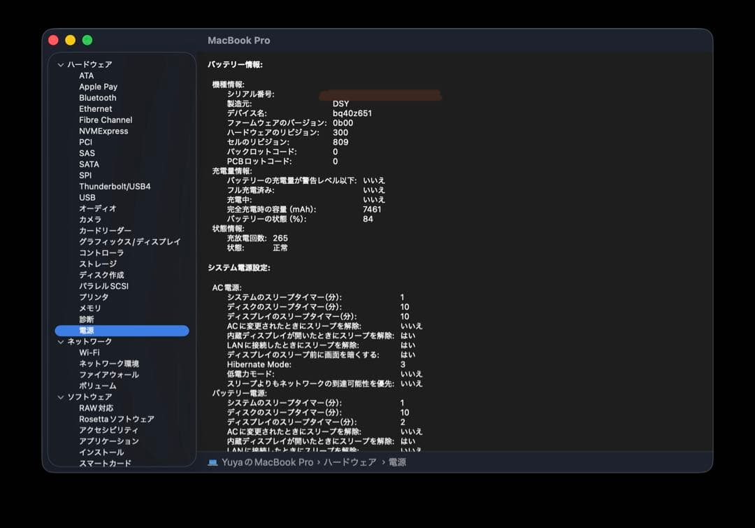Select Bluetooth in the hardware sidebar
This screenshot has width=755, height=528.
pos(97,97)
